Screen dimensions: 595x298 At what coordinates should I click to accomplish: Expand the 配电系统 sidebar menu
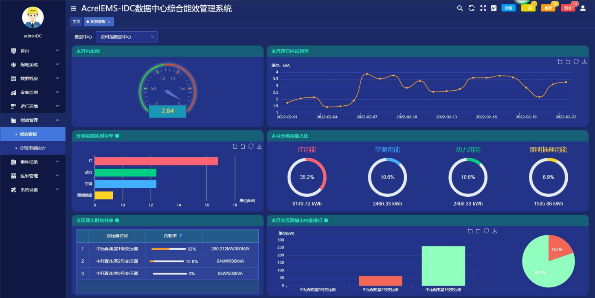pyautogui.click(x=33, y=65)
